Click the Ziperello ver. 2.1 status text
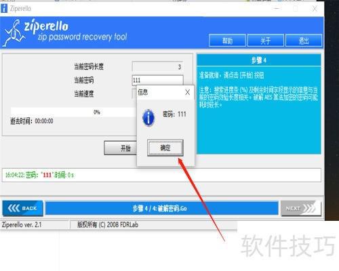 [x=22, y=225]
